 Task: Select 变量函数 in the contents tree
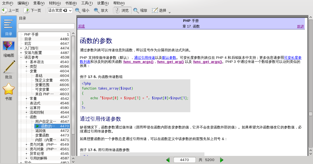pyautogui.click(x=42, y=135)
